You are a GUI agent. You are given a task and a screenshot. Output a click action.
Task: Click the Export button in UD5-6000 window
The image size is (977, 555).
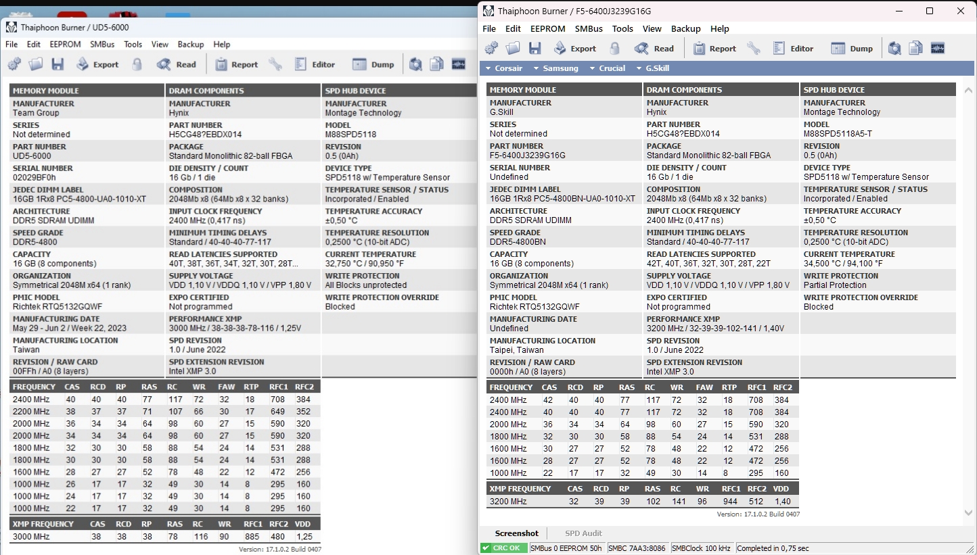[97, 64]
